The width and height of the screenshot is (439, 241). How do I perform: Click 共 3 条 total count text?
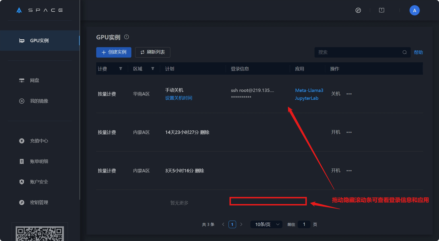tap(208, 225)
